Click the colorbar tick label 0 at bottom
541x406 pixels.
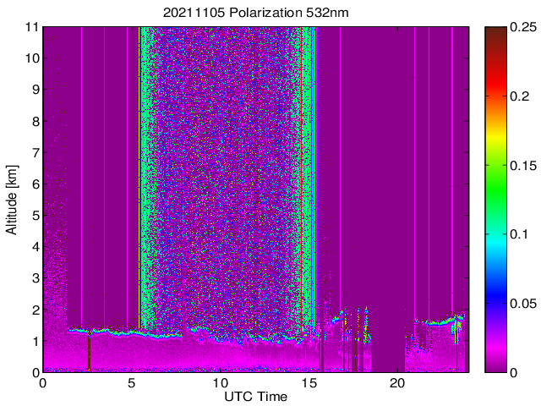coord(514,372)
